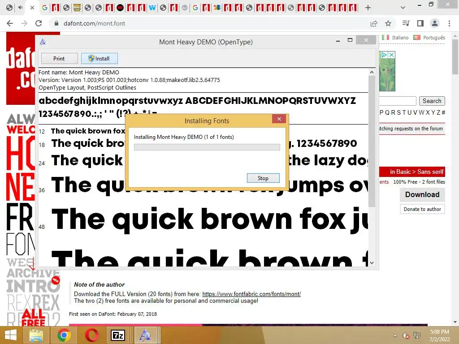The height and width of the screenshot is (344, 459).
Task: Bookmark this page with the star icon
Action: [x=388, y=23]
